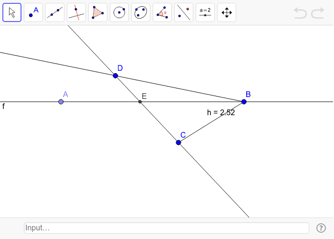Click the label of point C
Viewport: 334px width, 239px height.
[183, 135]
